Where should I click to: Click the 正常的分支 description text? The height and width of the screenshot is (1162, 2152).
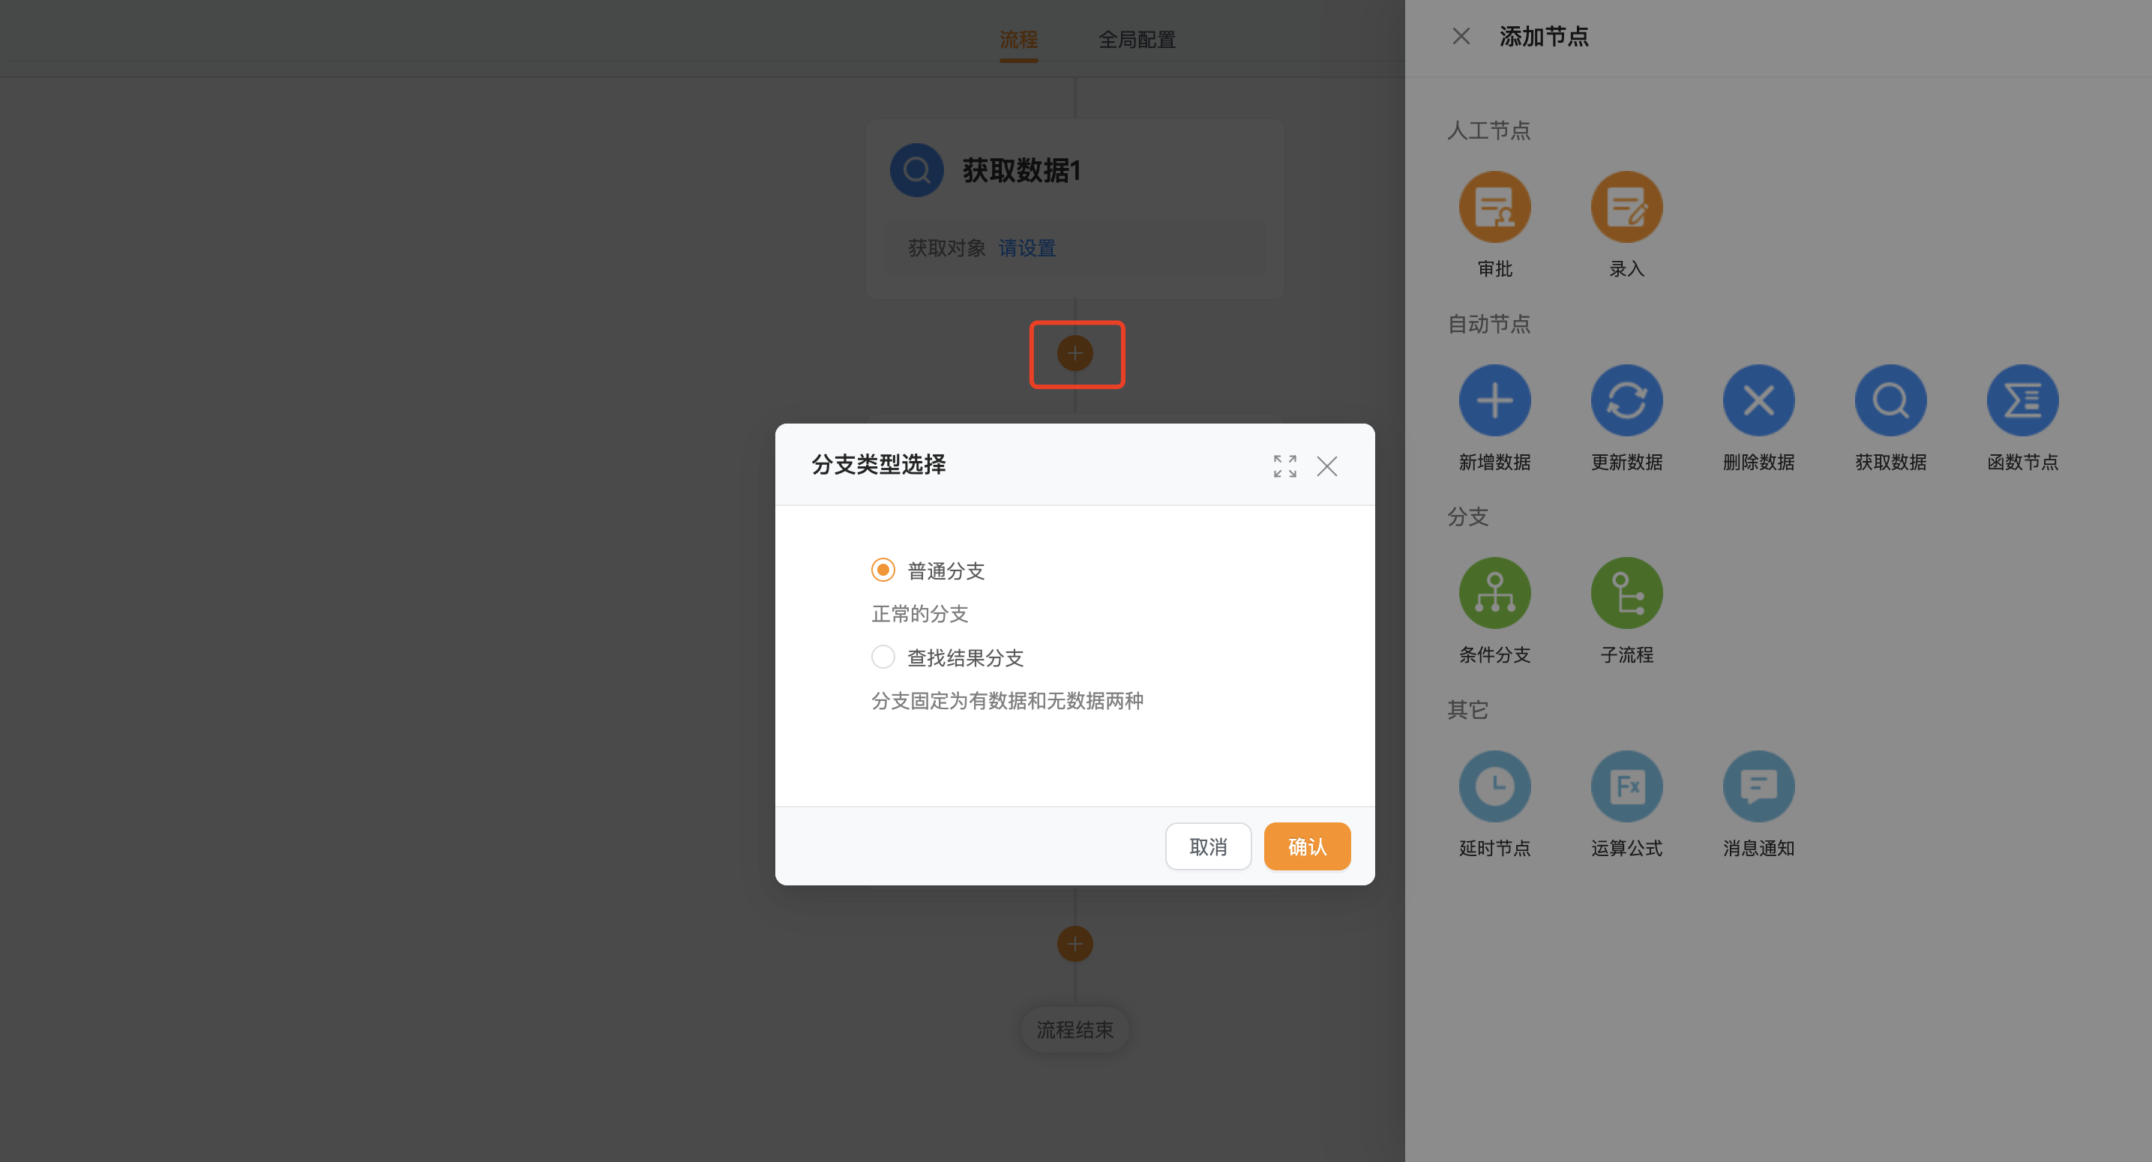[919, 614]
